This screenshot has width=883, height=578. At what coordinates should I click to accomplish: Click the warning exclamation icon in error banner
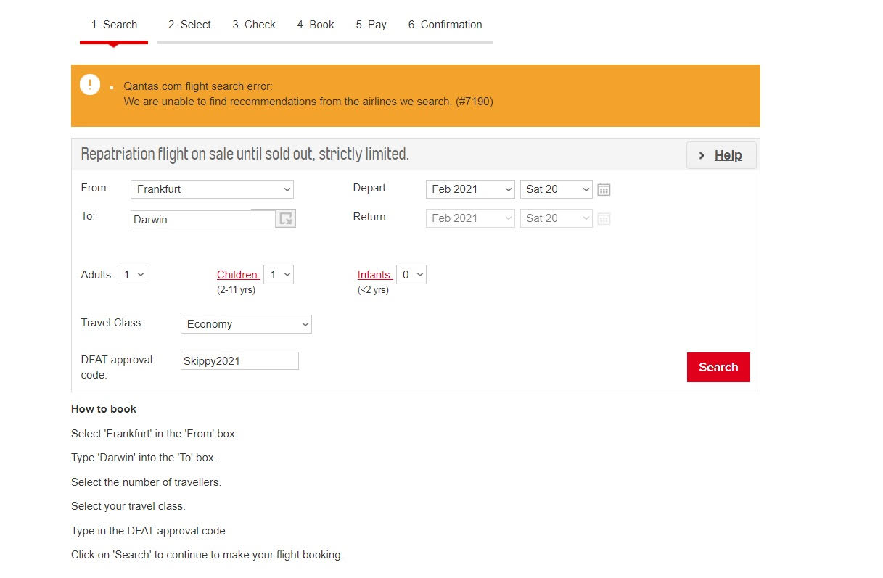tap(90, 85)
